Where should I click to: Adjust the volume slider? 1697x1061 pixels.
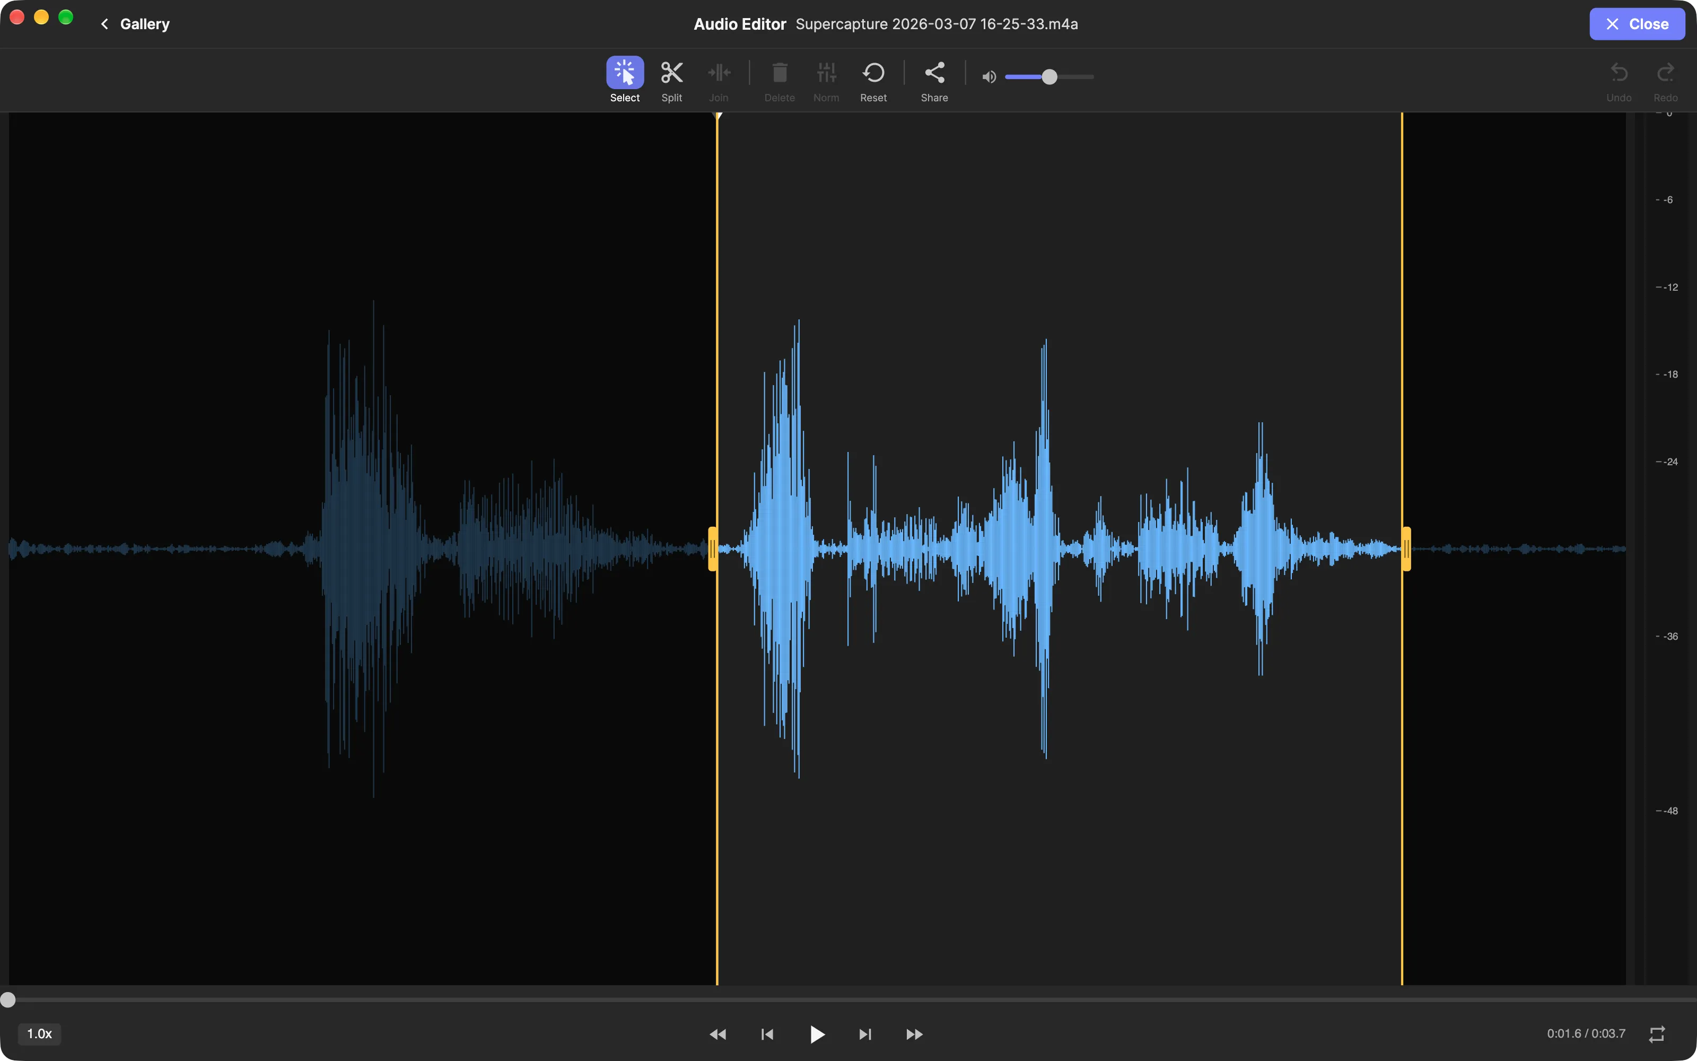(x=1049, y=77)
